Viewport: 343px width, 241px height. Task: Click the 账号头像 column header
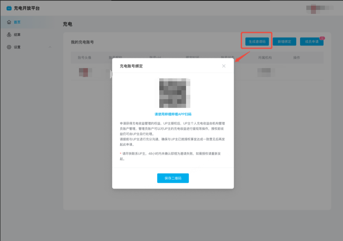click(85, 58)
